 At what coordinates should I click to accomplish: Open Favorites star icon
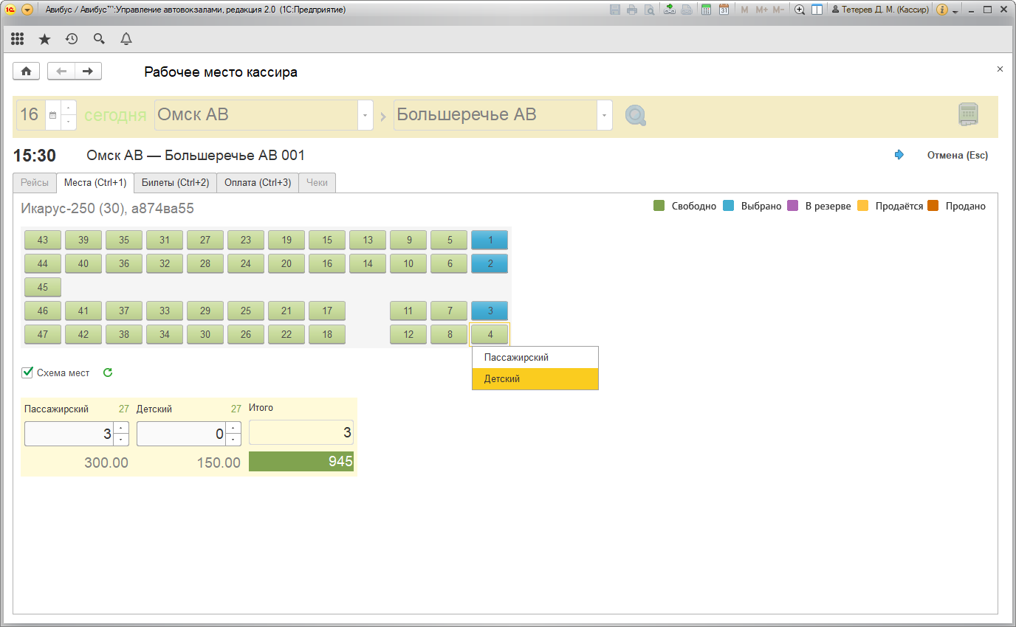(44, 39)
